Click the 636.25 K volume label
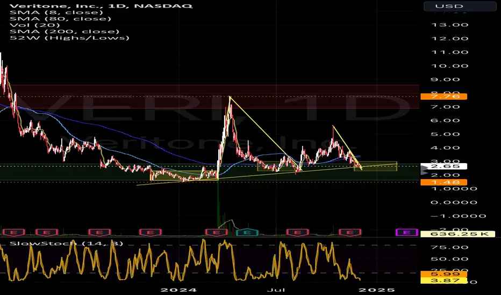The width and height of the screenshot is (501, 295). 458,234
